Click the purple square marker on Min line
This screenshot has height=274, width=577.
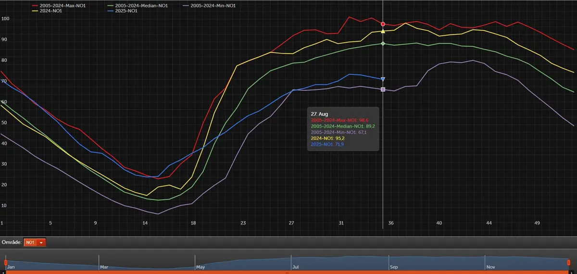[x=383, y=89]
